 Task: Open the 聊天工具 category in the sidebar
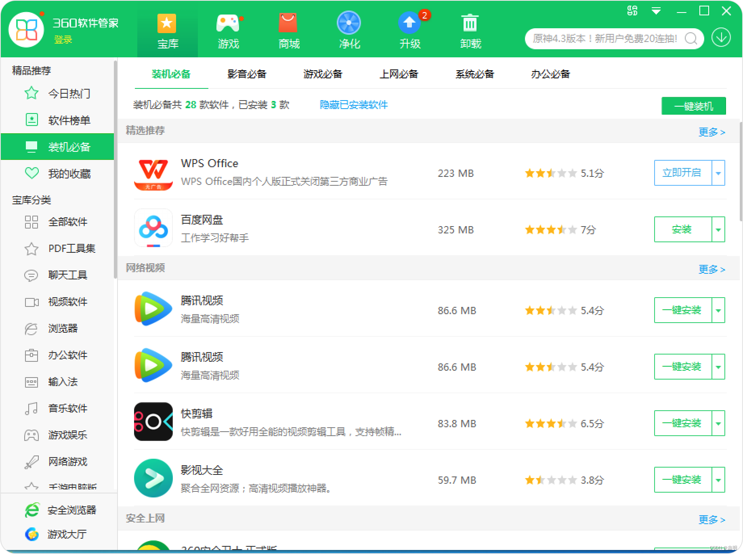point(67,275)
